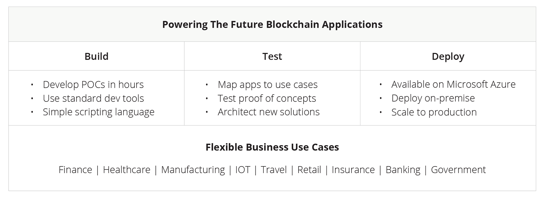
Task: Select the Build column header
Action: (x=96, y=56)
